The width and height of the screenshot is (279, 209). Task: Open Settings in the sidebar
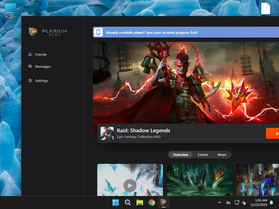[x=38, y=81]
